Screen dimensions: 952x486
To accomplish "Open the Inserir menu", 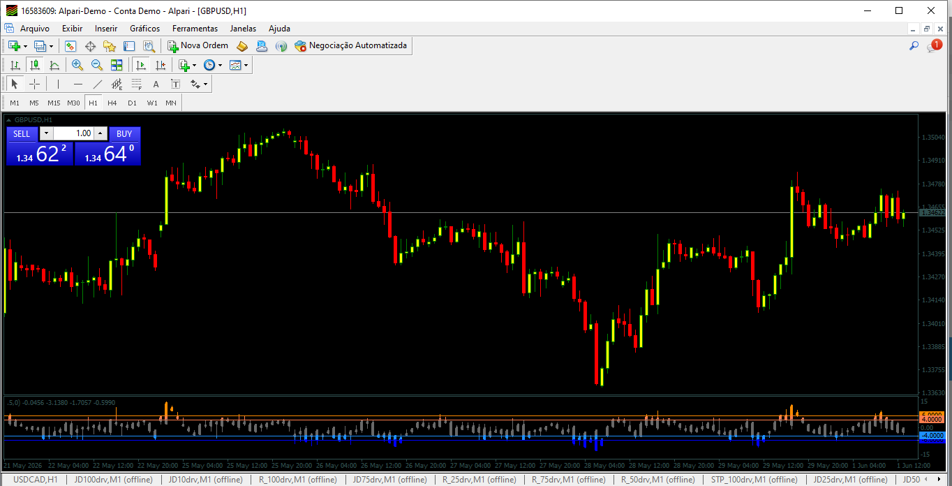I will pyautogui.click(x=106, y=29).
